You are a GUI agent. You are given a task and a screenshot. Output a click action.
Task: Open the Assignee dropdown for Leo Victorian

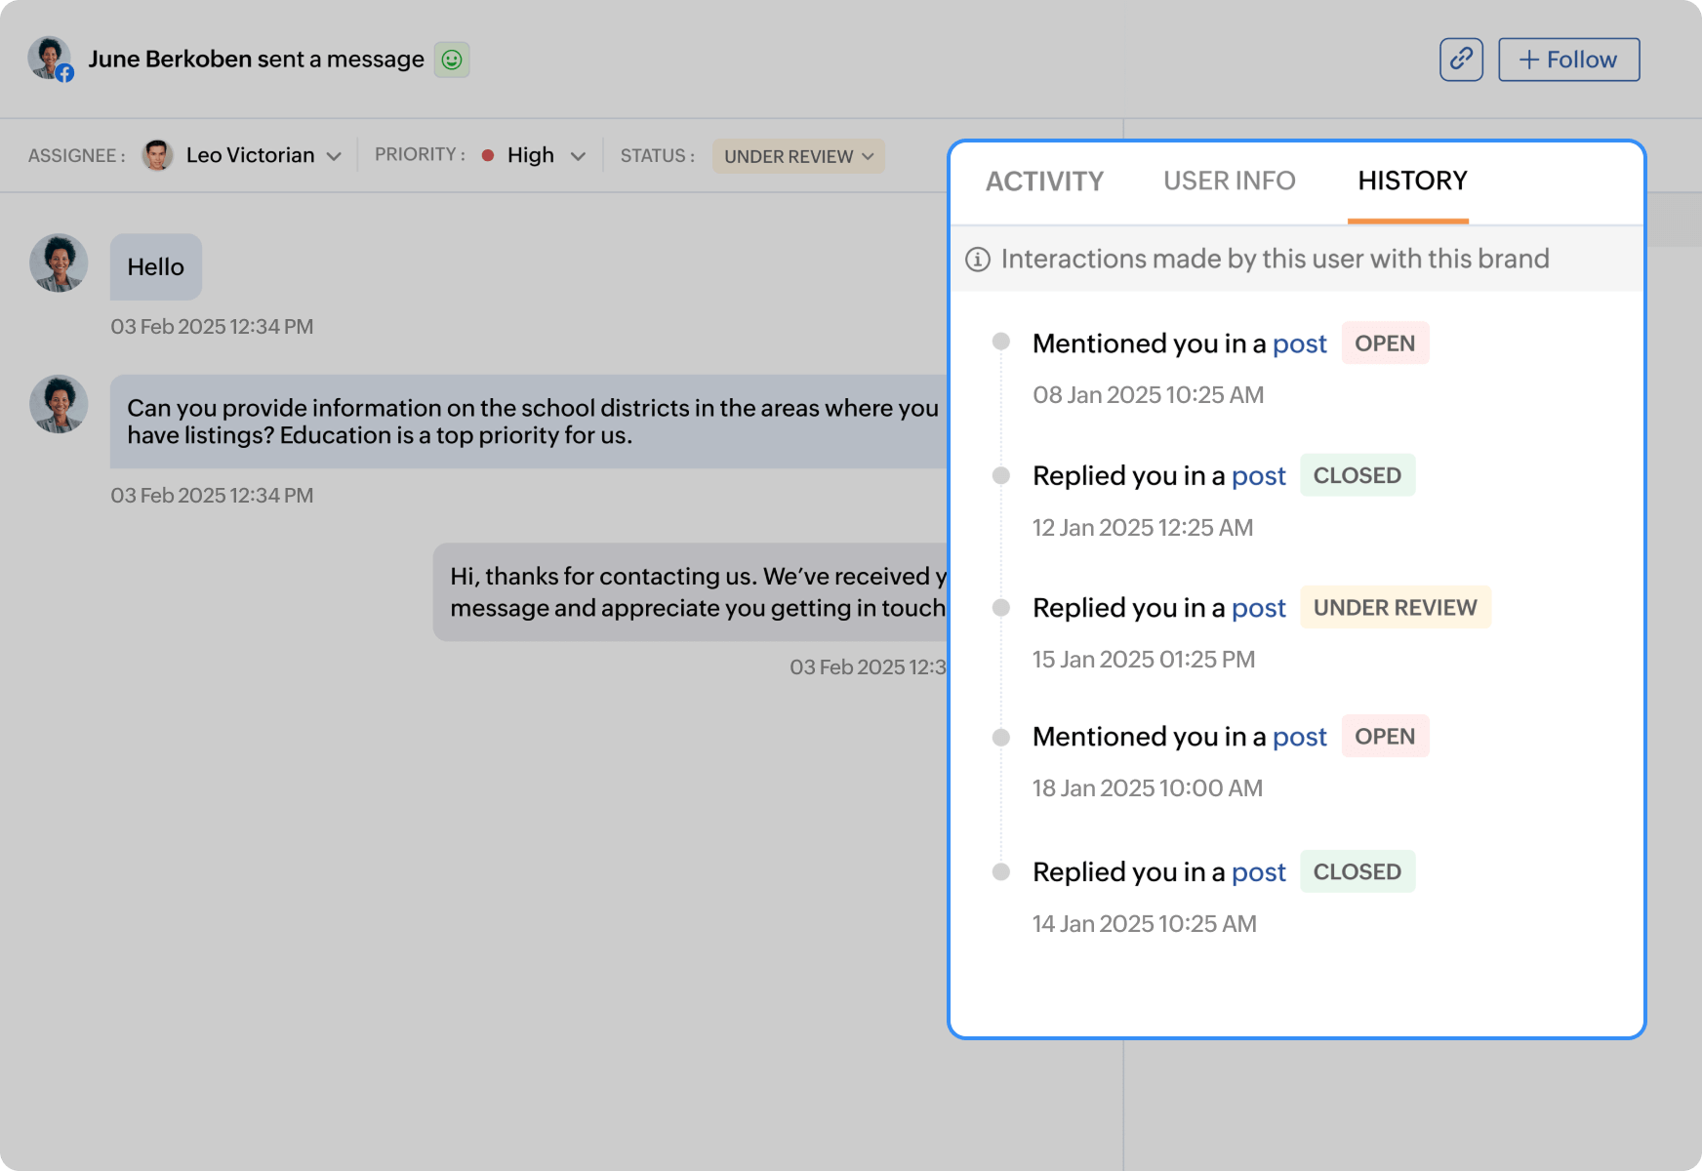pos(334,155)
